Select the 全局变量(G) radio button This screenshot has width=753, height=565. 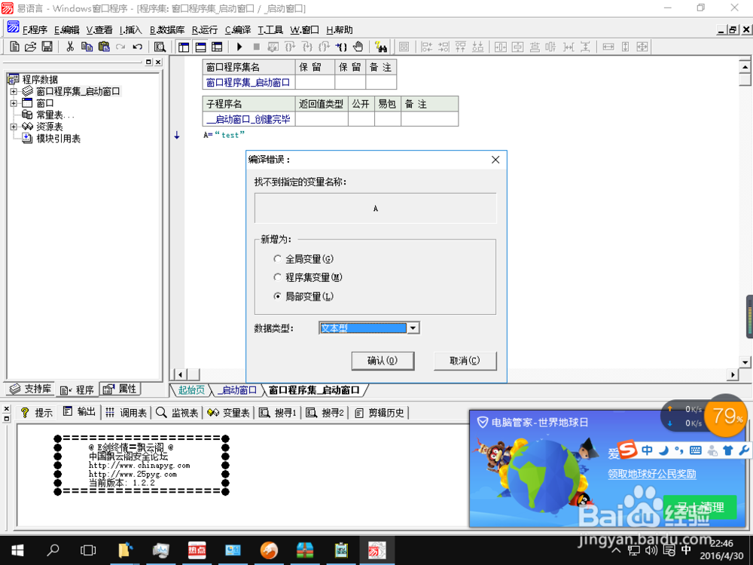pos(278,258)
